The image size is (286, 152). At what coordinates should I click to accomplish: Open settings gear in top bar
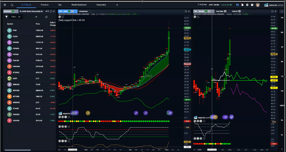pos(247,5)
